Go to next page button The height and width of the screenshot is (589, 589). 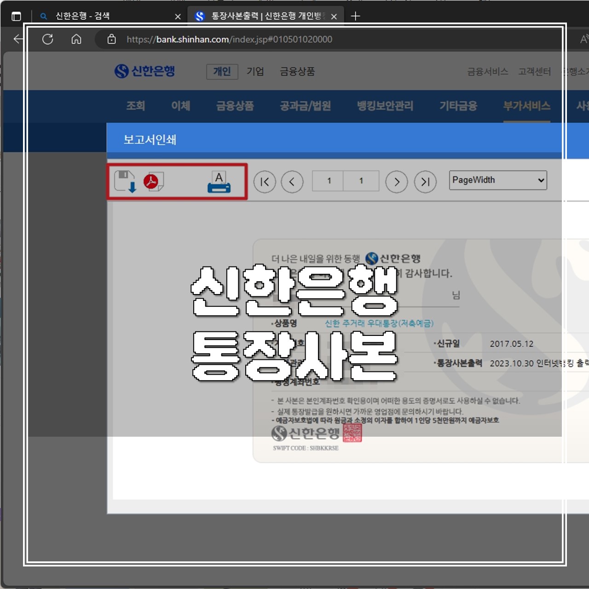[x=397, y=182]
